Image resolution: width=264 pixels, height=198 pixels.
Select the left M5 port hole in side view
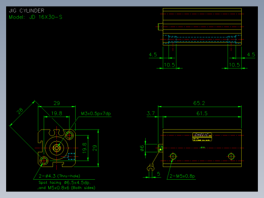coord(173,156)
